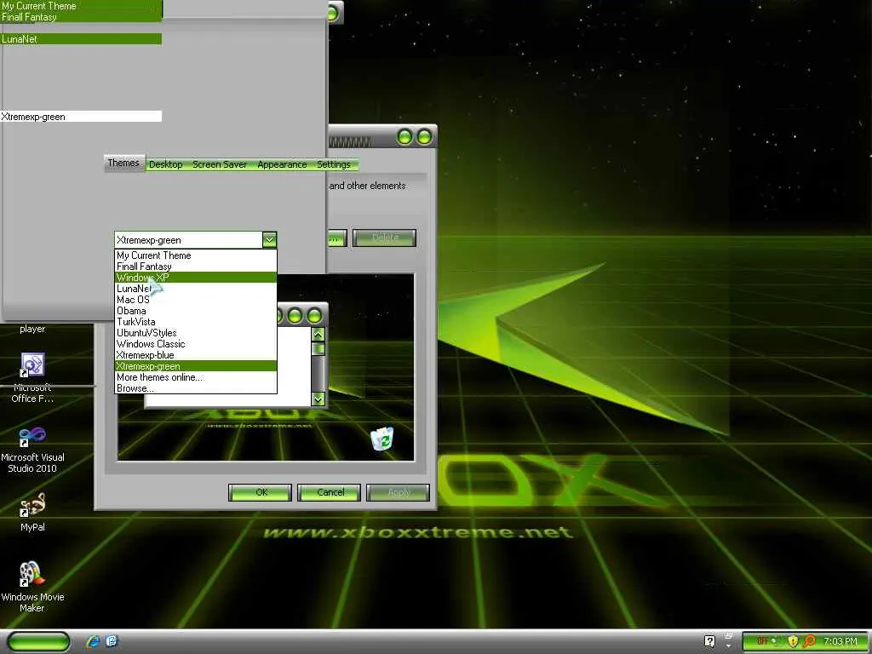Viewport: 872px width, 654px height.
Task: Open the Microsoft Office shortcut icon on desktop
Action: click(32, 364)
